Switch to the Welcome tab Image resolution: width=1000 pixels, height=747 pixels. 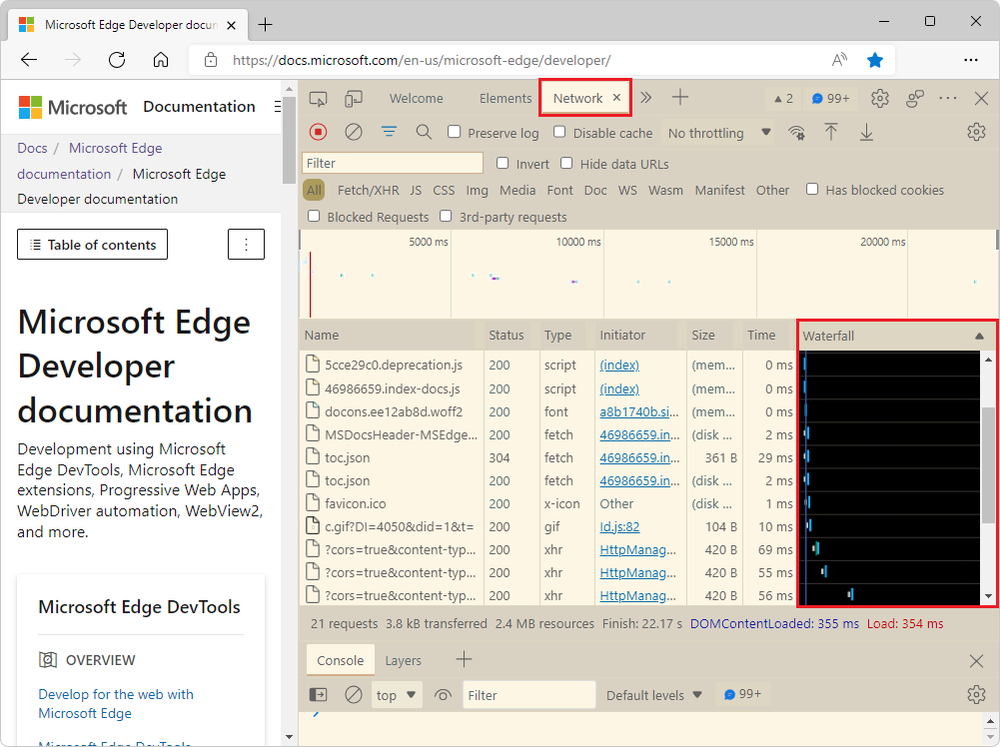416,98
